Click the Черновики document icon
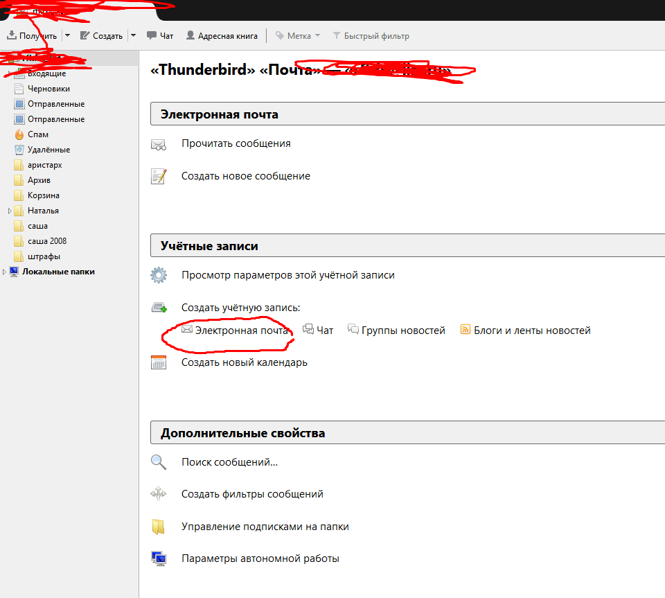This screenshot has width=665, height=598. click(19, 89)
